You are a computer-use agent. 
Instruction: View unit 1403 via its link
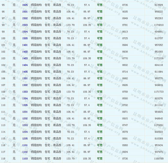click(25, 58)
